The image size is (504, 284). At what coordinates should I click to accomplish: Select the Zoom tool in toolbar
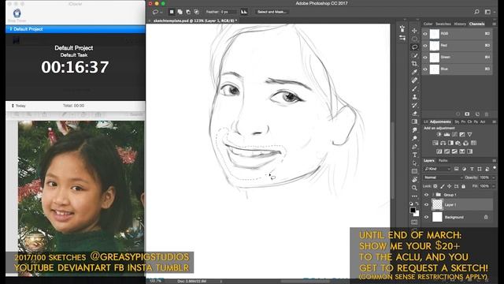415,188
